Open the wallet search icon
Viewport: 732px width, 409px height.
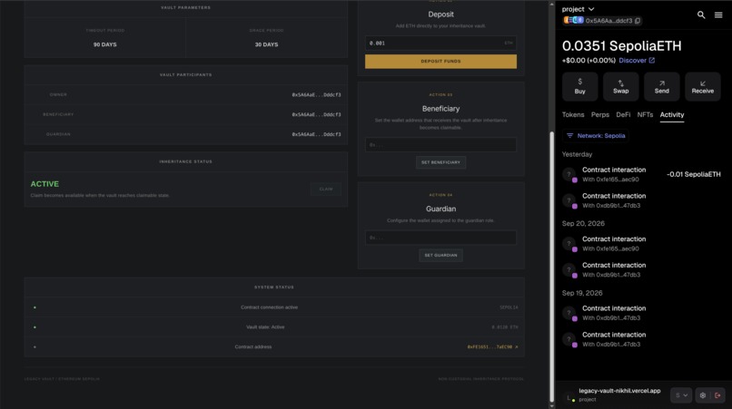pos(701,15)
